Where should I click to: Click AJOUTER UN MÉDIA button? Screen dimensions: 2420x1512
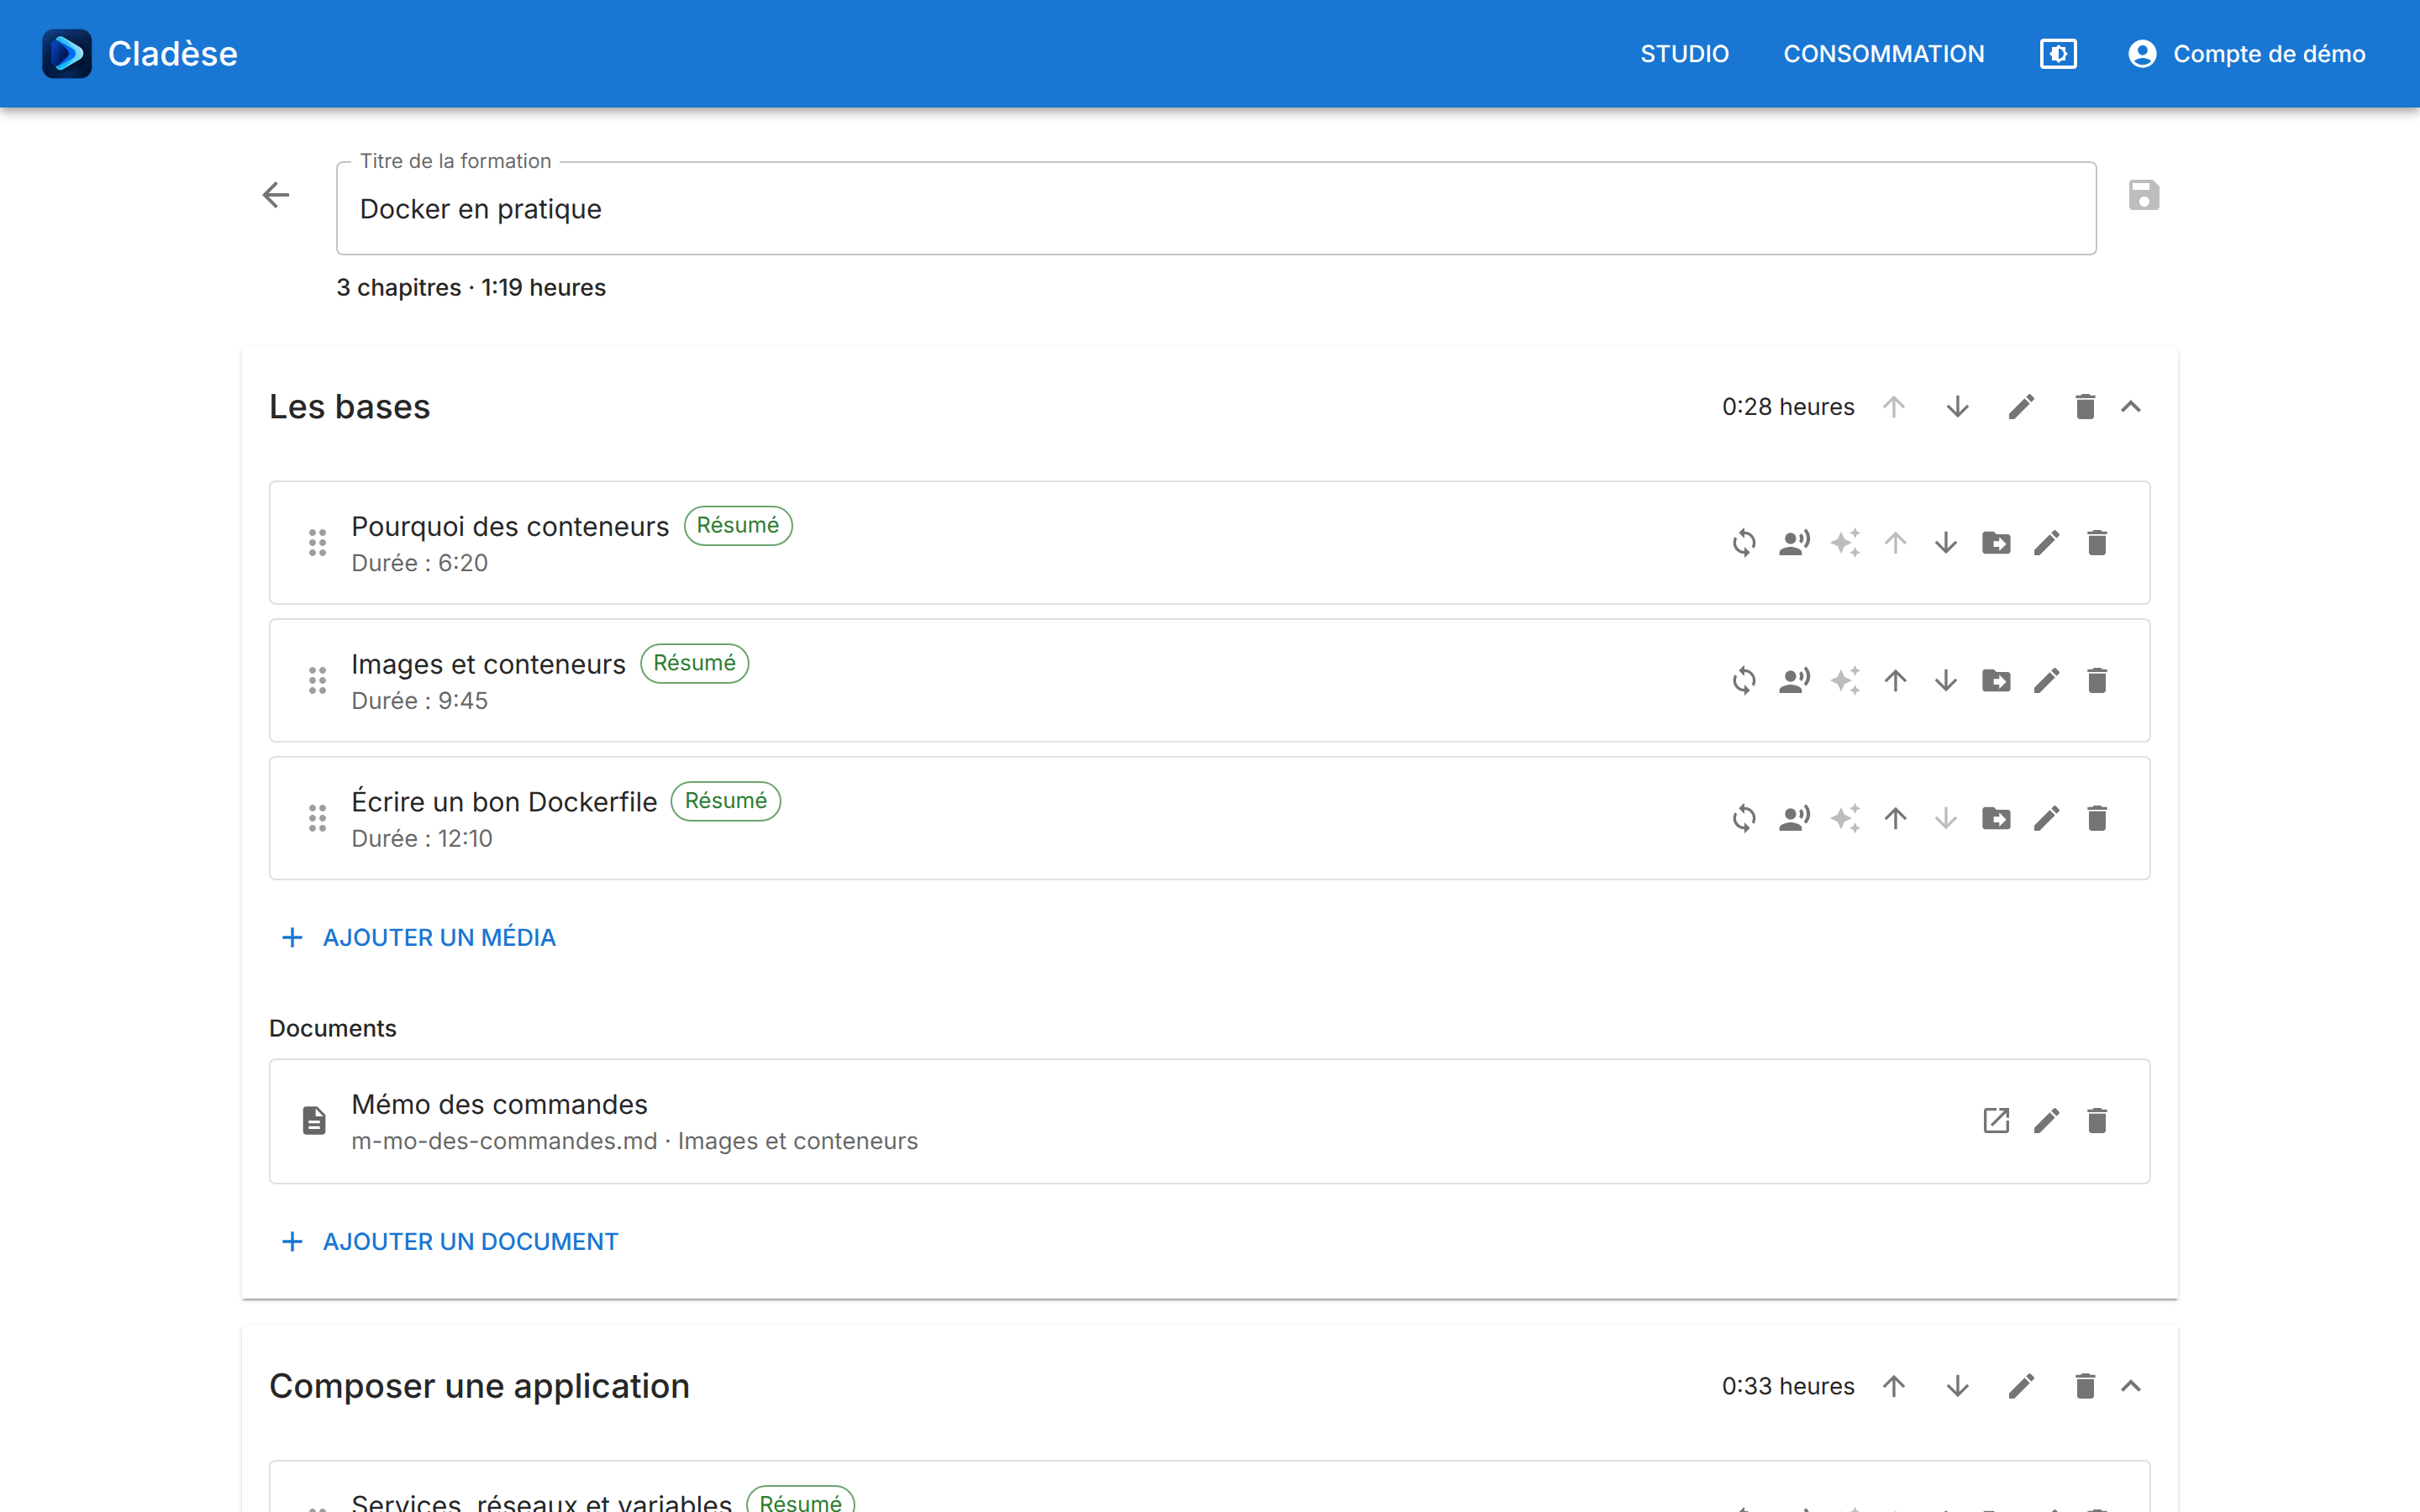pyautogui.click(x=419, y=937)
